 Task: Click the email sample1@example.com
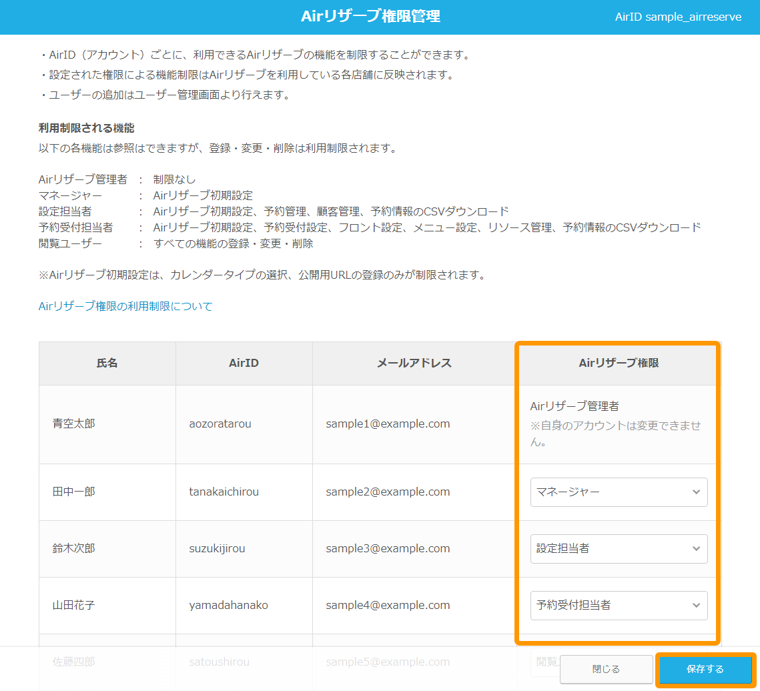coord(388,424)
